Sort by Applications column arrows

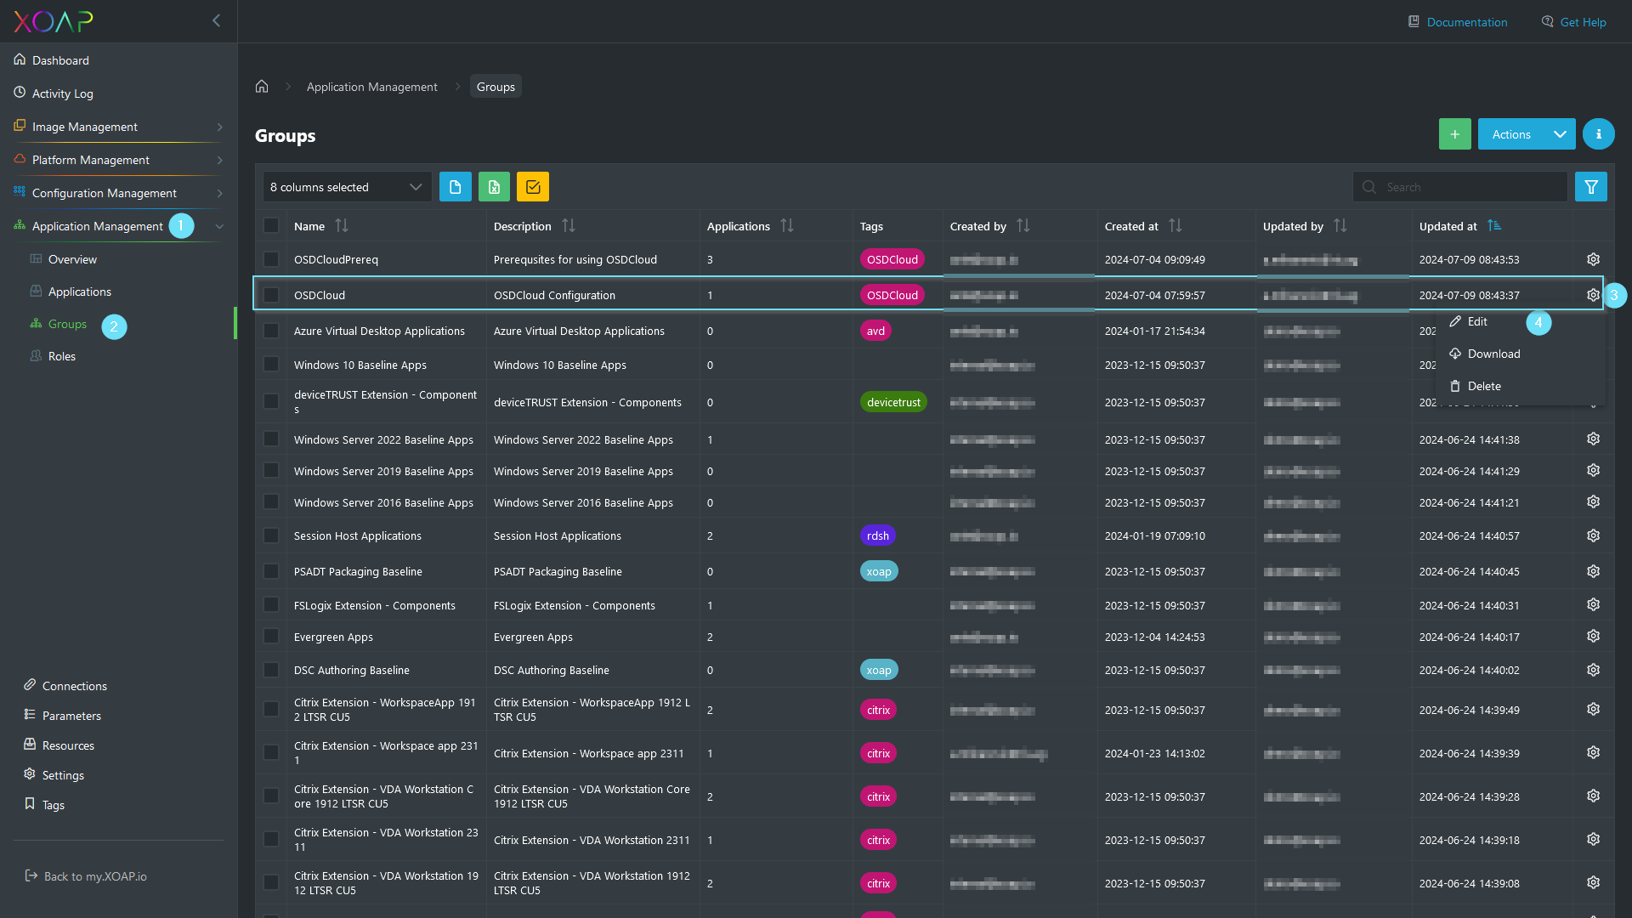(787, 226)
